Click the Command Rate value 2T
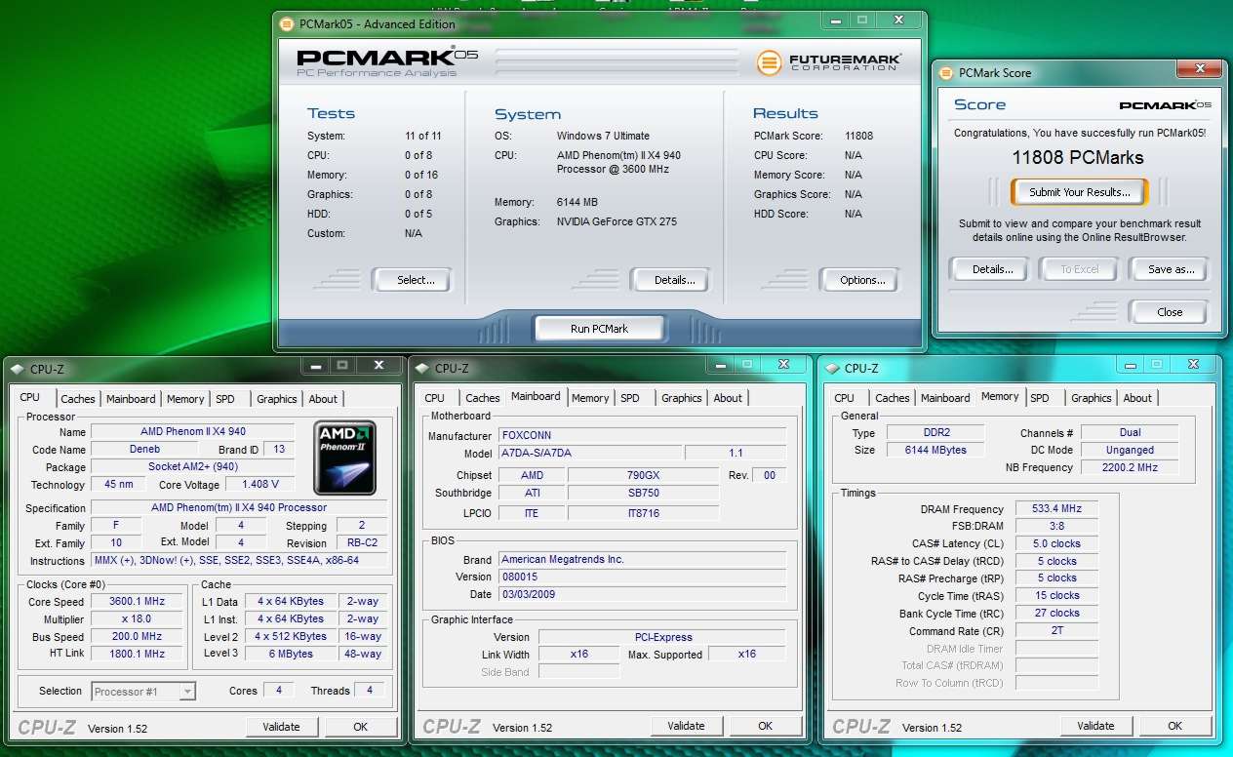Screen dimensions: 1233x757 pos(1056,631)
